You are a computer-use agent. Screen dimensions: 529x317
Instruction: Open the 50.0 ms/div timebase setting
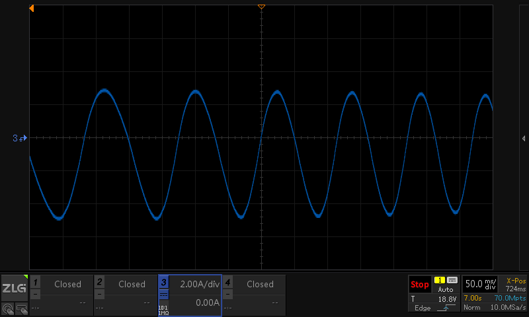pyautogui.click(x=479, y=284)
